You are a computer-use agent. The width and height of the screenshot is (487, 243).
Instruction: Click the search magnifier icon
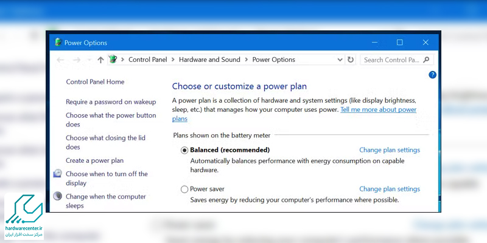pyautogui.click(x=427, y=60)
